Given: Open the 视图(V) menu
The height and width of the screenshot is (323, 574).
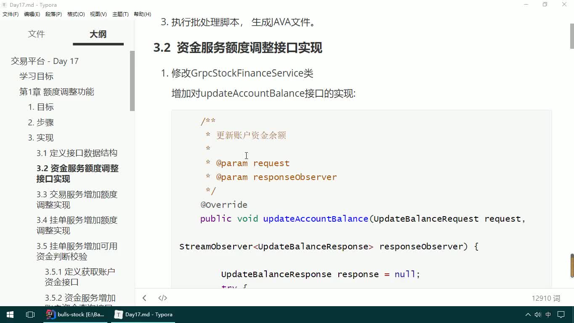Looking at the screenshot, I should click(98, 14).
